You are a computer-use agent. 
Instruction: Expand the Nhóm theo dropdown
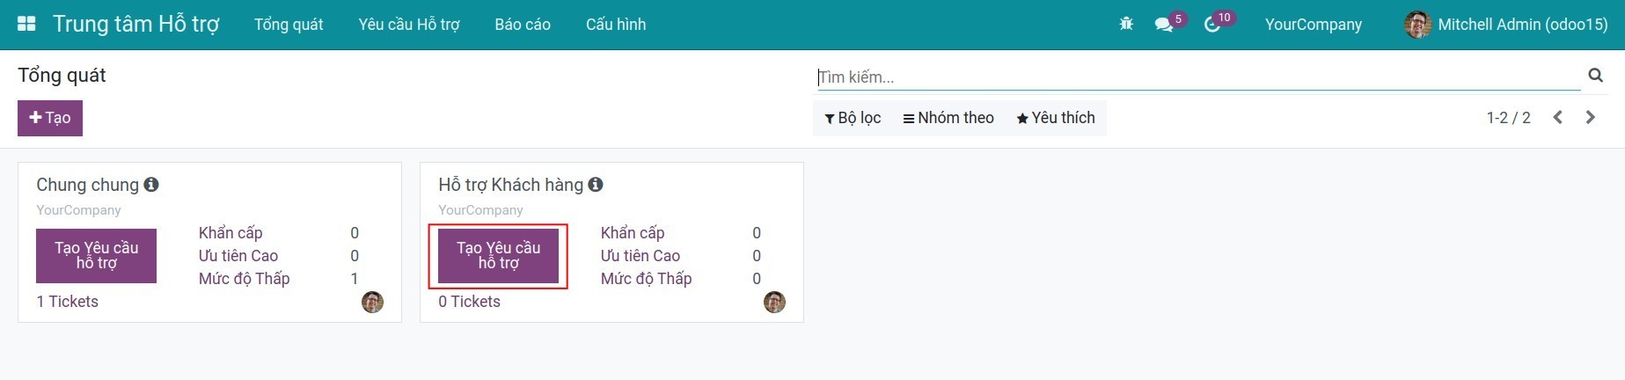point(948,118)
